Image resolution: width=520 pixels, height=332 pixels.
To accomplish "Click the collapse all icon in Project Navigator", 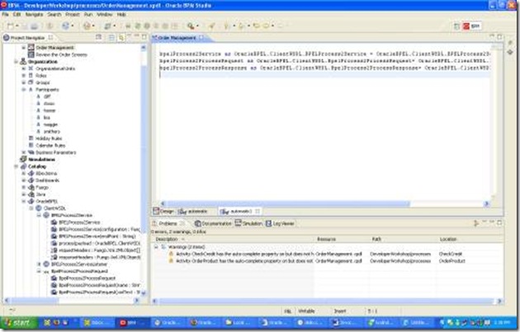I will point(111,37).
